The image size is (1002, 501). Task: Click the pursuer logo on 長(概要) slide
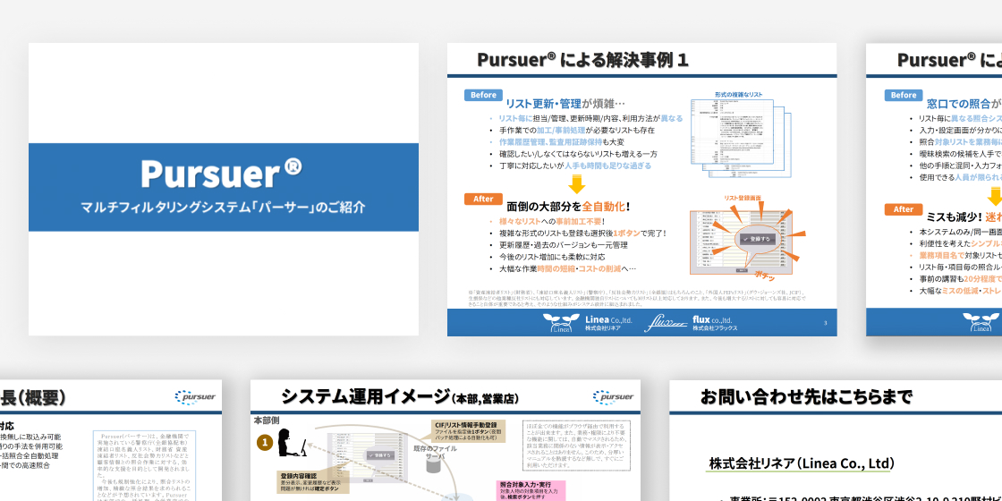click(x=195, y=397)
